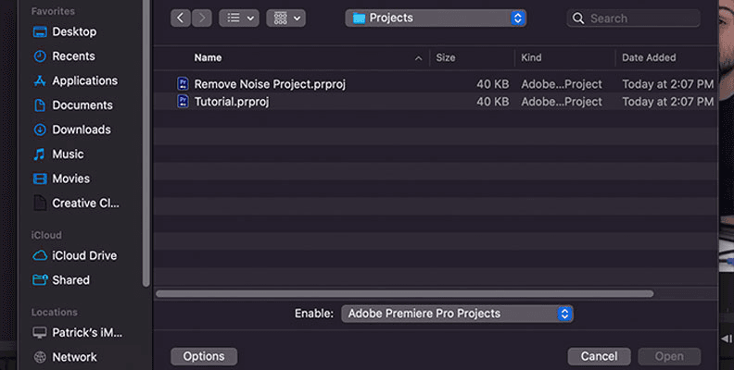Select iCloud Drive in the sidebar
This screenshot has width=734, height=370.
(84, 255)
